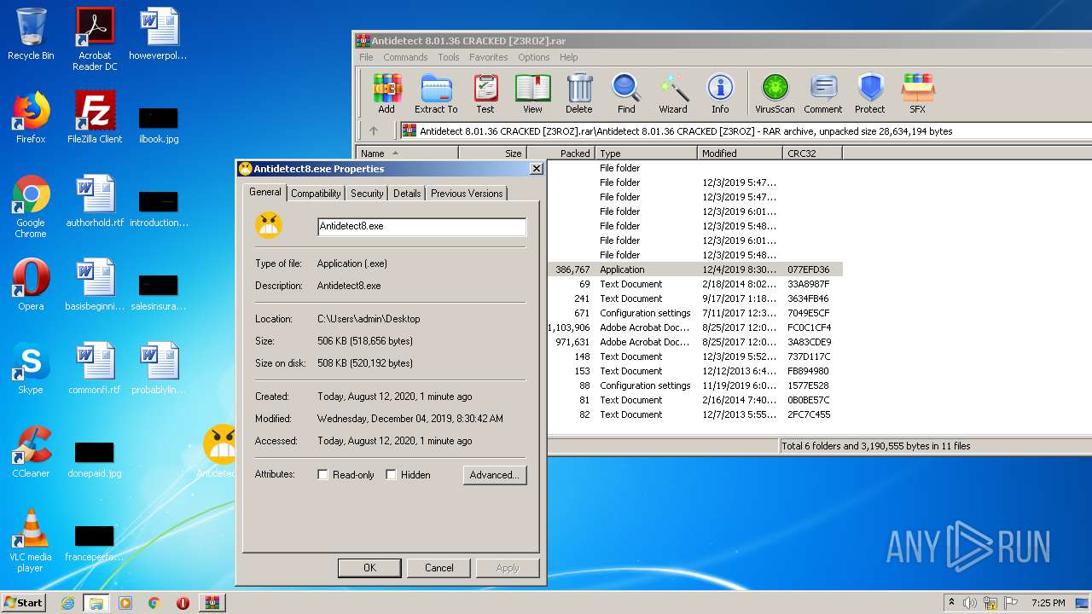
Task: Confirm Properties dialog with OK
Action: [x=369, y=568]
